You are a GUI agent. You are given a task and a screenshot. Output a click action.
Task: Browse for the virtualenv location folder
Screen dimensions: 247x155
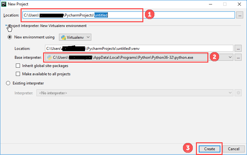(238, 49)
